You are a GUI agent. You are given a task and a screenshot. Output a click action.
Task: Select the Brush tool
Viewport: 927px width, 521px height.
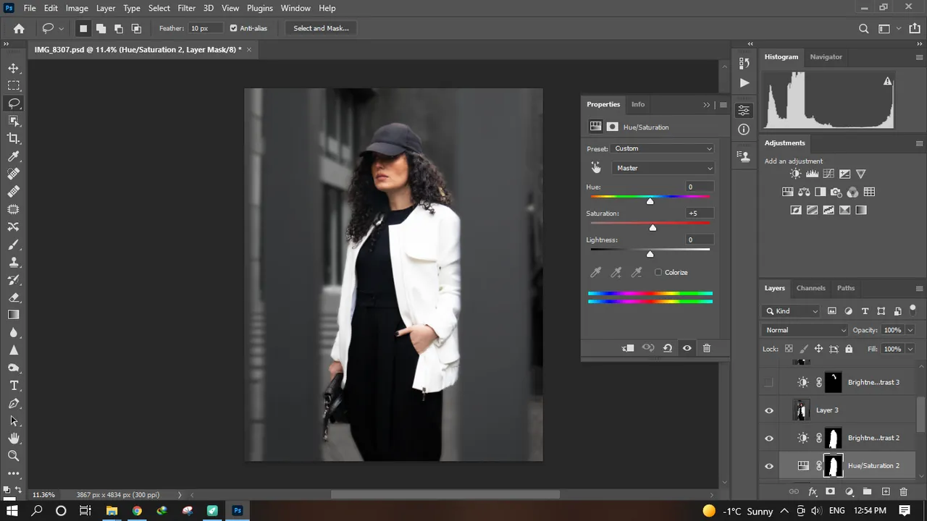coord(14,245)
